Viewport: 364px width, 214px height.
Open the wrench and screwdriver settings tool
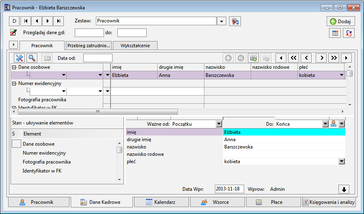[19, 58]
